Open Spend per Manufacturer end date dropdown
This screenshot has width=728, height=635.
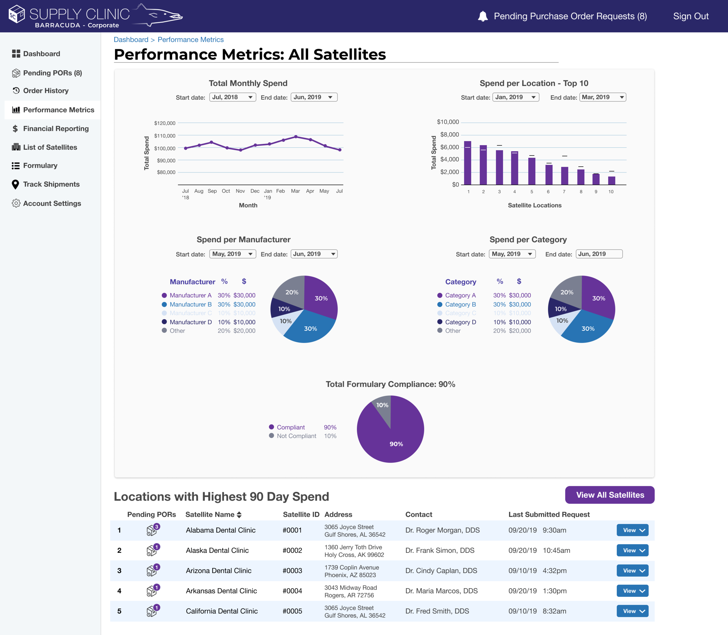click(314, 254)
